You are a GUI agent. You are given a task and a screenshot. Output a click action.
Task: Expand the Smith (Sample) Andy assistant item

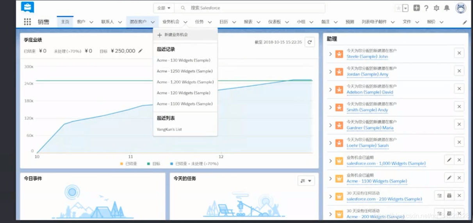[x=330, y=107]
